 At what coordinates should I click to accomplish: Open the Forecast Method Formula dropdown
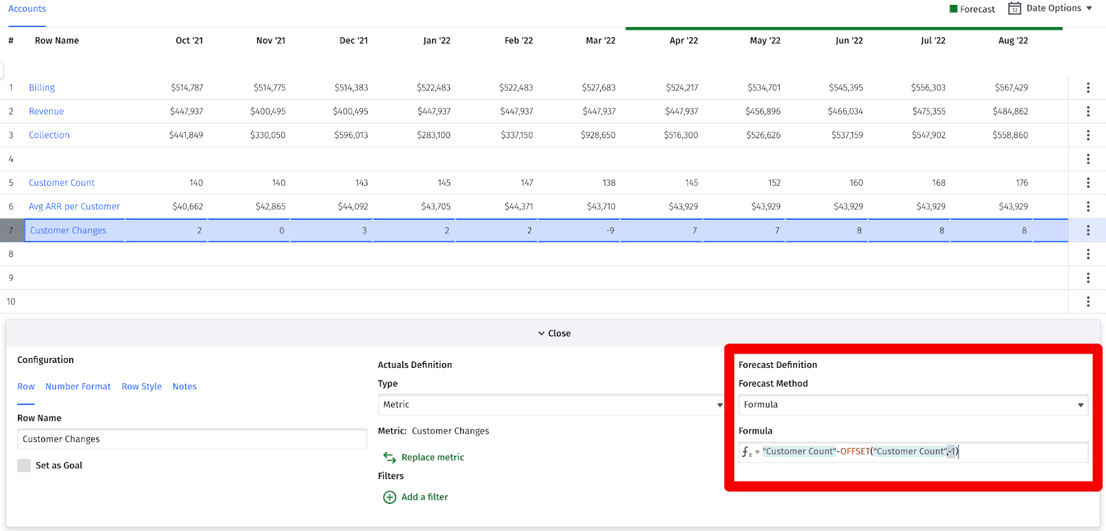pos(913,404)
